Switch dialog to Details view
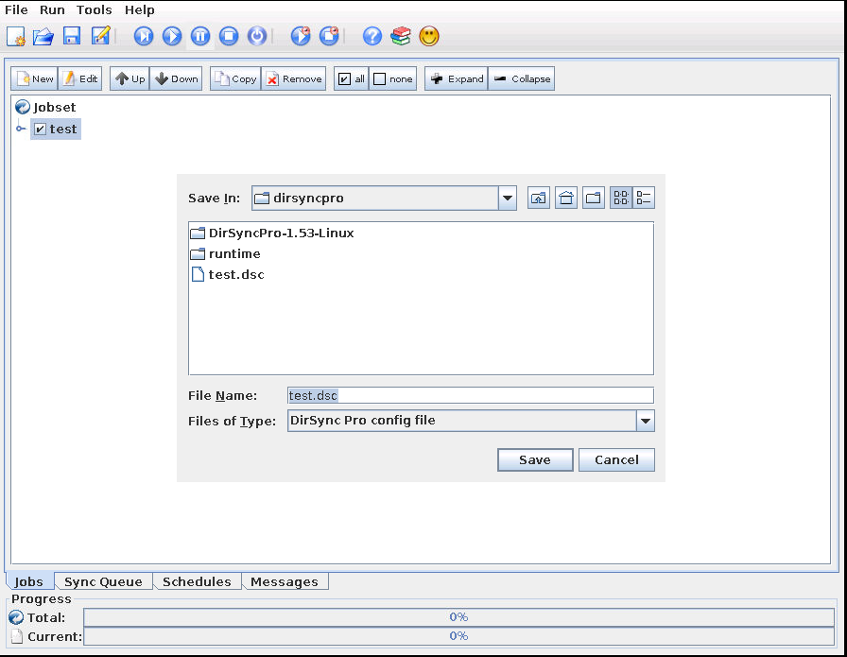847x657 pixels. tap(644, 198)
